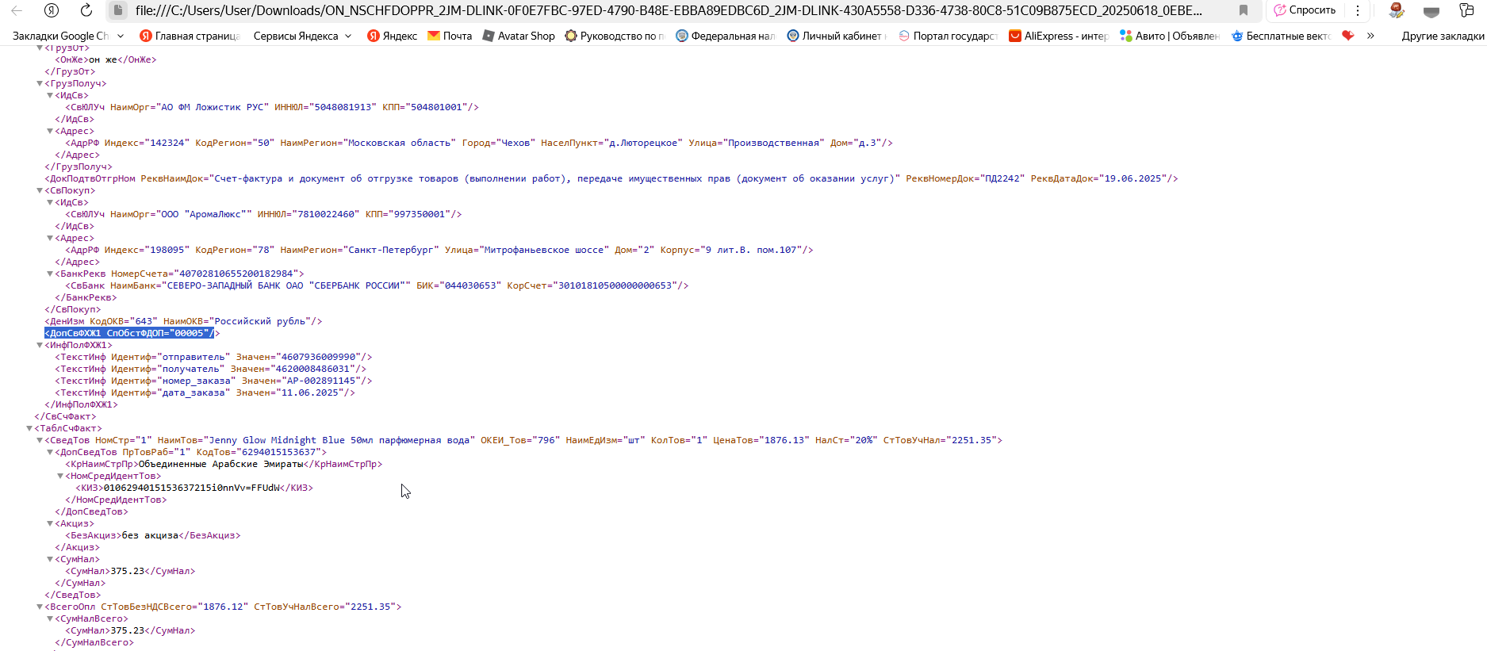Click the ИННЮЛ value "5048081913"
The image size is (1487, 651).
(x=343, y=107)
